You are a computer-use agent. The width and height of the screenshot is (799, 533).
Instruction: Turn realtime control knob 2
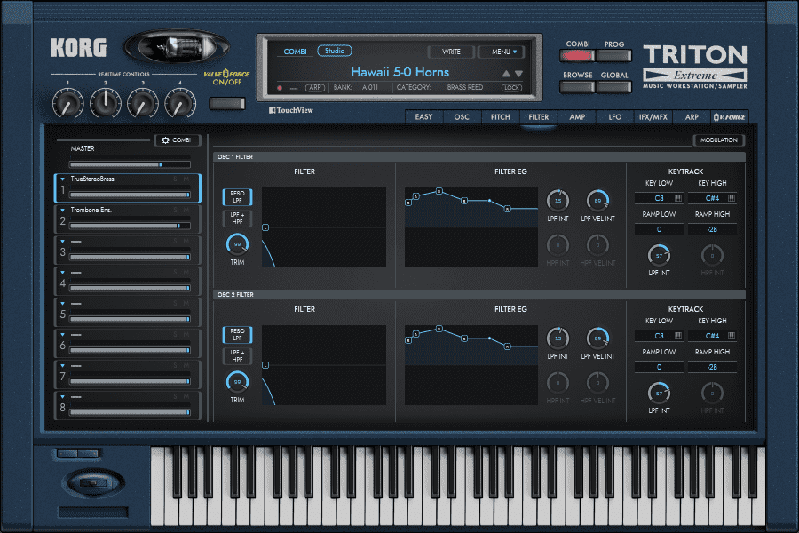106,103
